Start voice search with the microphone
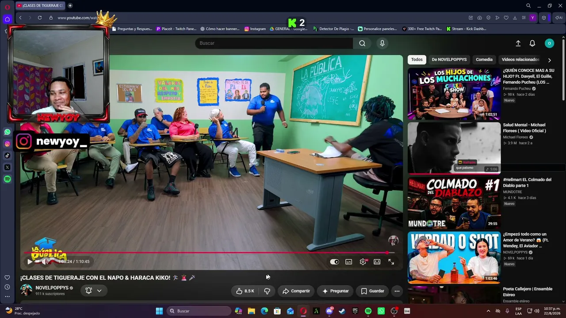Screen dimensions: 566x318 click(382, 43)
